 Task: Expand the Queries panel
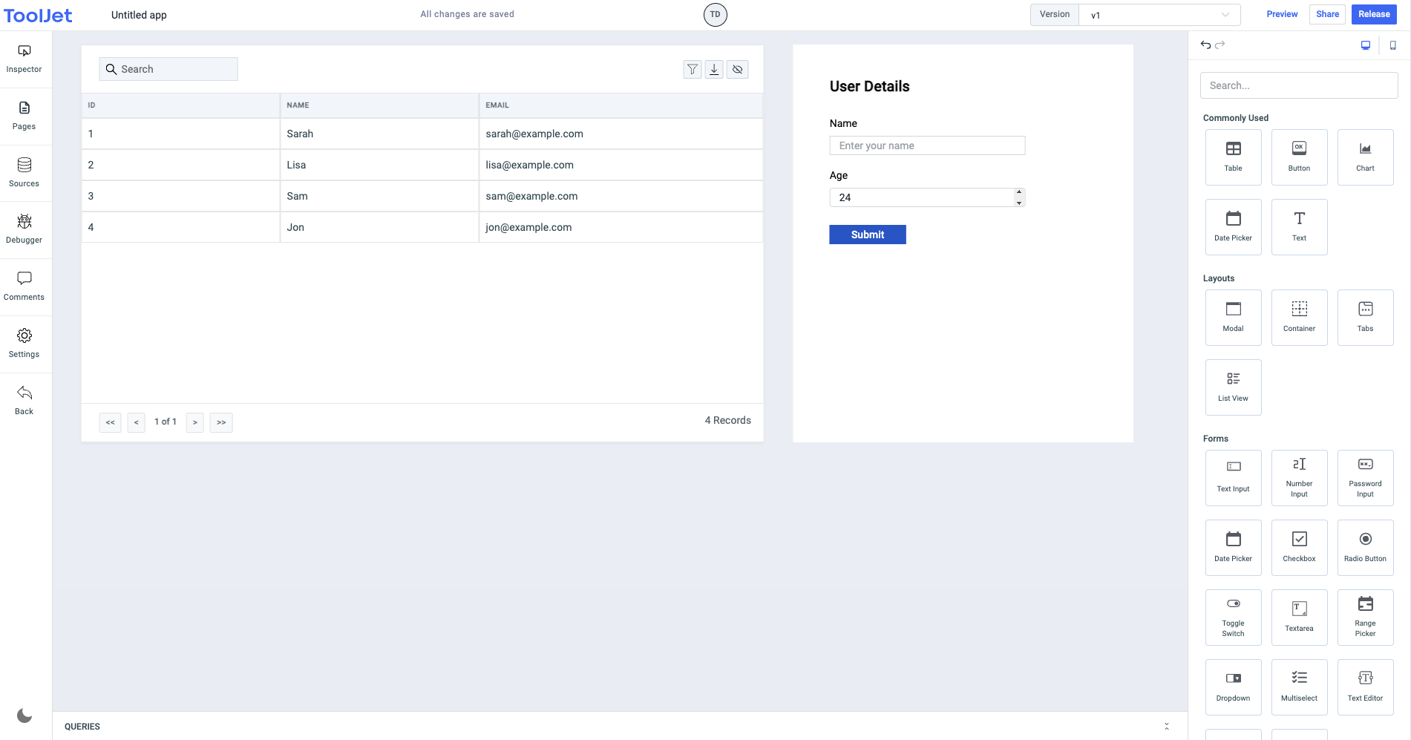coord(1166,727)
